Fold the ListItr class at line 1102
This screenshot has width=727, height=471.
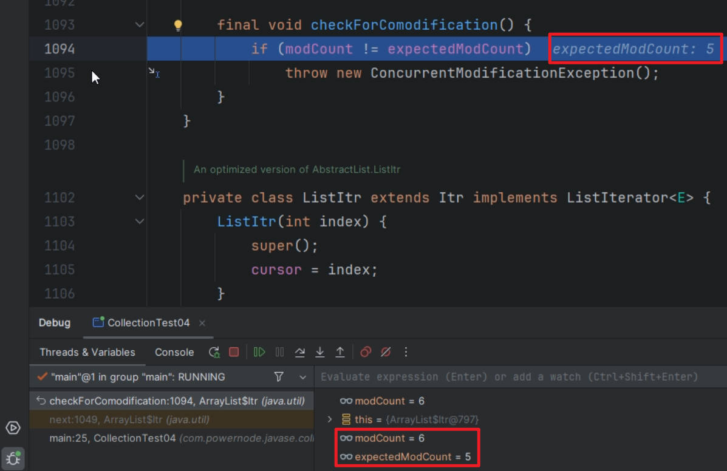click(139, 198)
